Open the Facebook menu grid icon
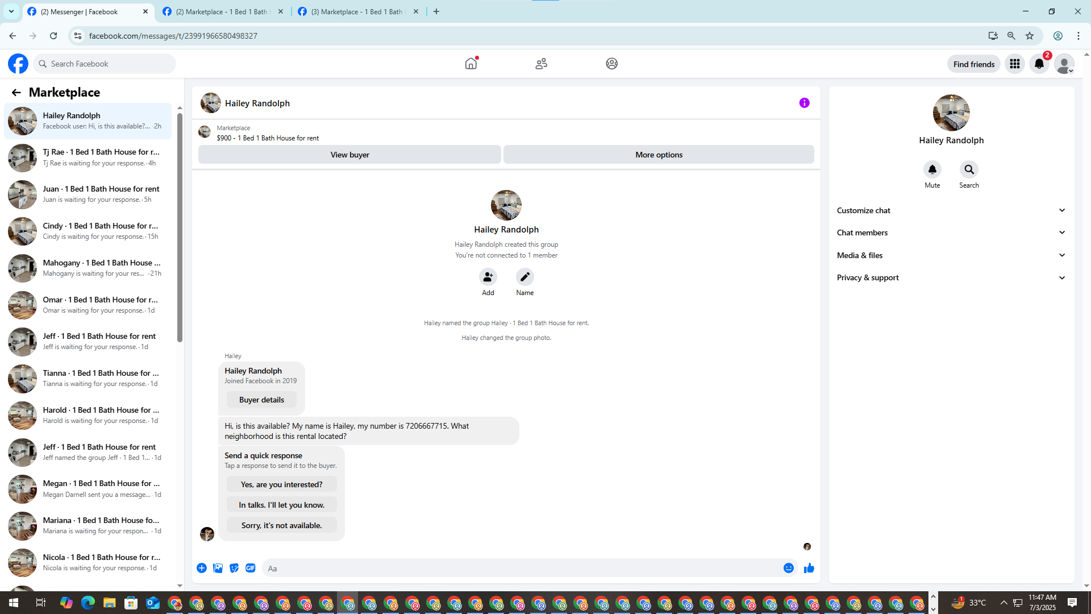 pyautogui.click(x=1014, y=64)
